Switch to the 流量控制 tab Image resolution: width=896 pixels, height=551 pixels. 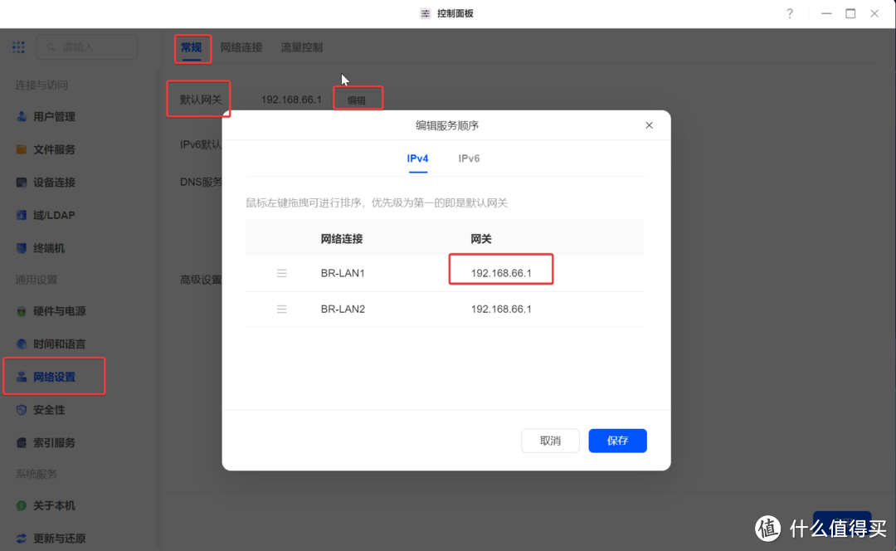pos(301,47)
